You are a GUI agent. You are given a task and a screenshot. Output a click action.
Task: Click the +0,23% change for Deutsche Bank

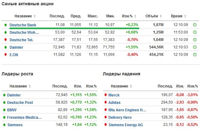pyautogui.click(x=132, y=24)
